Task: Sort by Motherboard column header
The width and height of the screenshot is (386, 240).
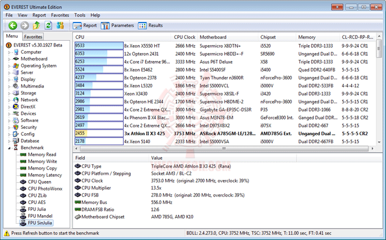Action: (x=228, y=37)
